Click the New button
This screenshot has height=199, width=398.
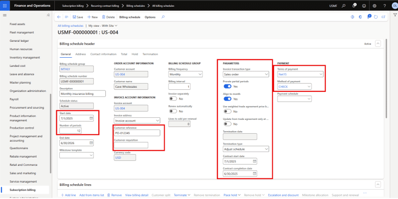[x=93, y=17]
